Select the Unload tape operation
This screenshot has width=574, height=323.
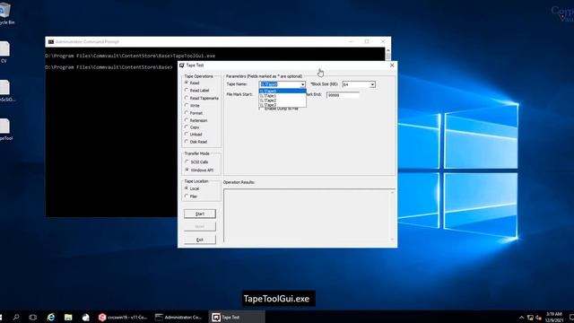click(x=194, y=135)
